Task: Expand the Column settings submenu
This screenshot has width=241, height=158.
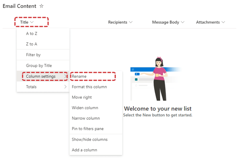Action: point(43,76)
